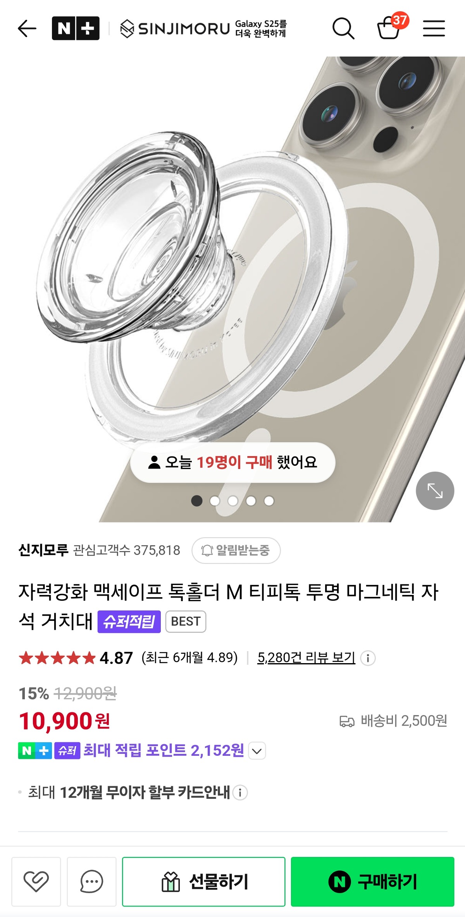465x917 pixels.
Task: Open the hamburger menu
Action: point(434,28)
